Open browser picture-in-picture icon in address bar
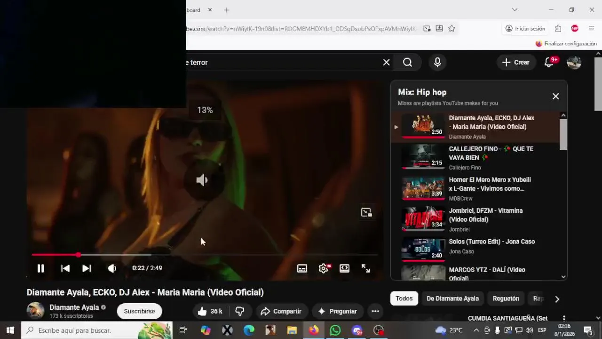 pos(427,29)
